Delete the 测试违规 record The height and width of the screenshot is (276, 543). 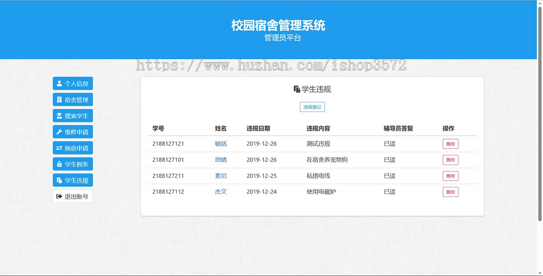451,144
